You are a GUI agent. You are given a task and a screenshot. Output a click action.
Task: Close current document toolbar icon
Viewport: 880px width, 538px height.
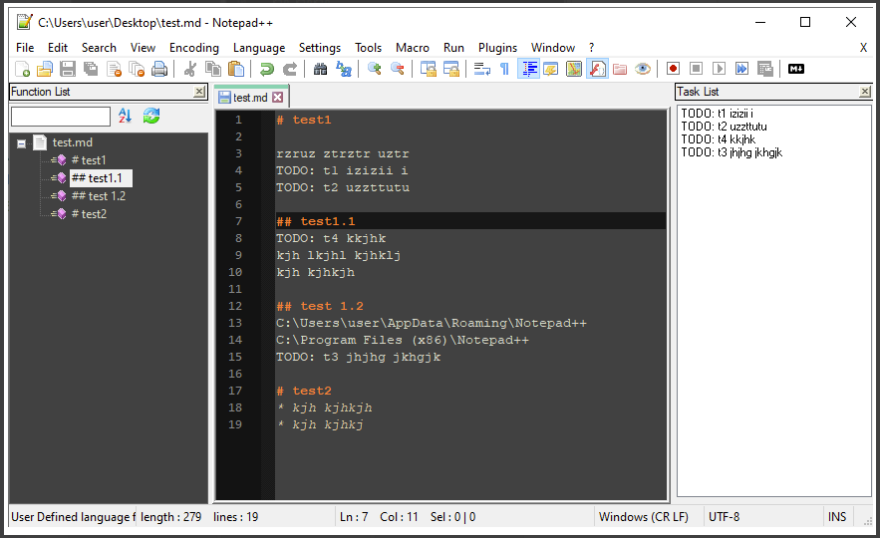[x=114, y=69]
